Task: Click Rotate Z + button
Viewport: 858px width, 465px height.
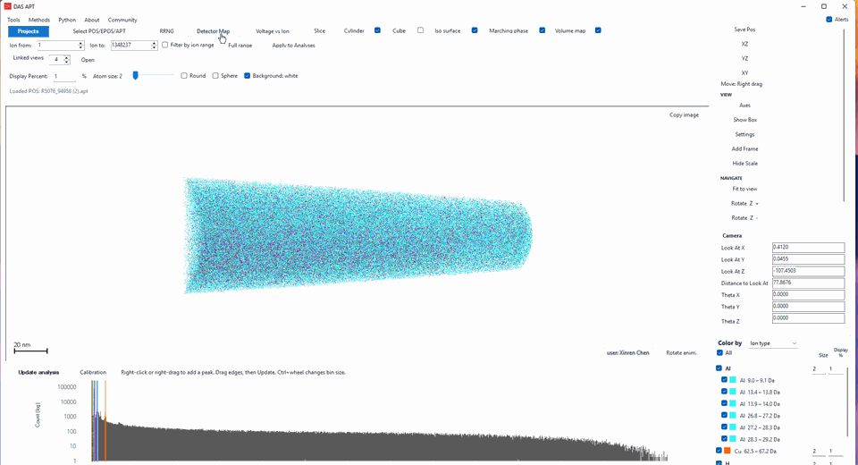Action: pos(744,203)
